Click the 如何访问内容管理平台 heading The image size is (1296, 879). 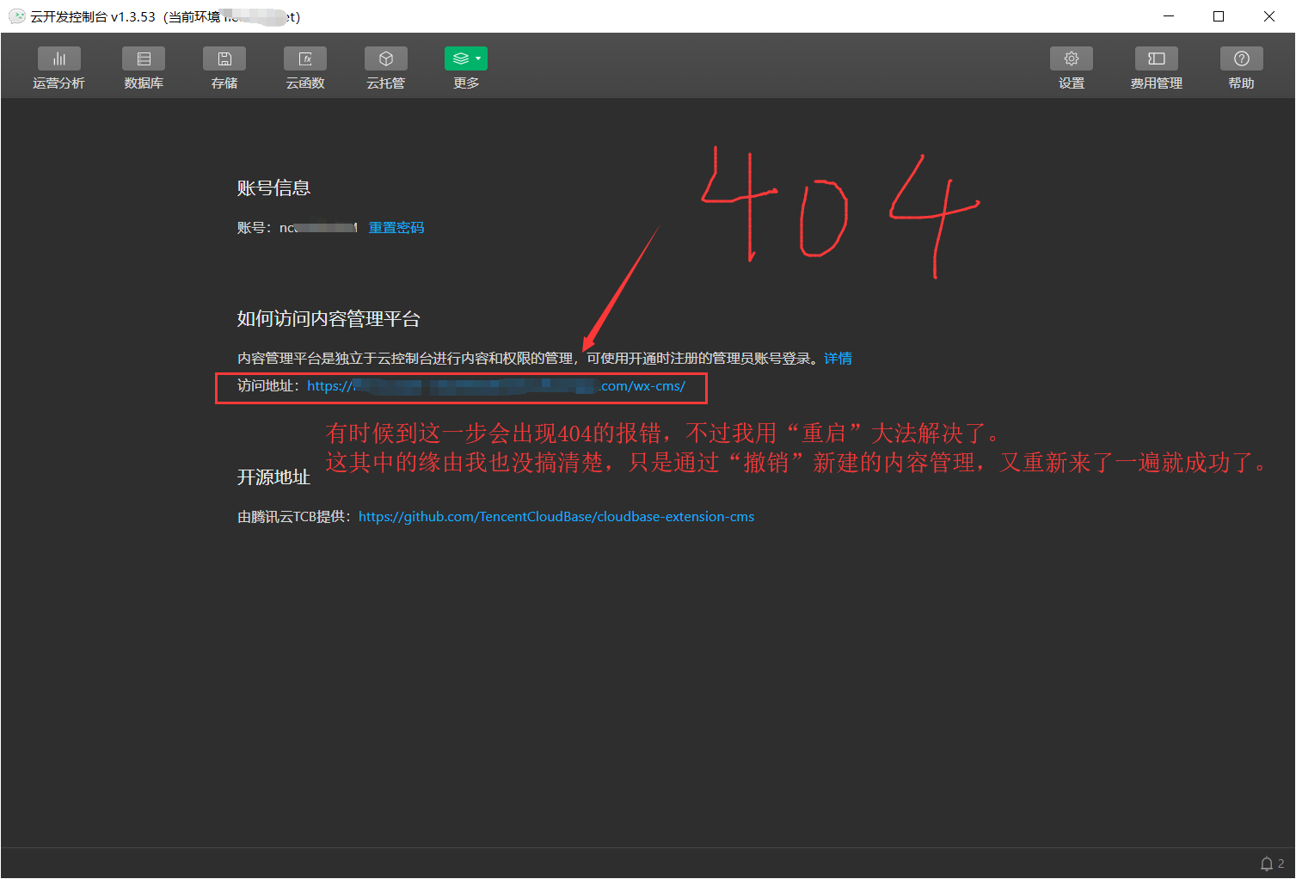[329, 319]
